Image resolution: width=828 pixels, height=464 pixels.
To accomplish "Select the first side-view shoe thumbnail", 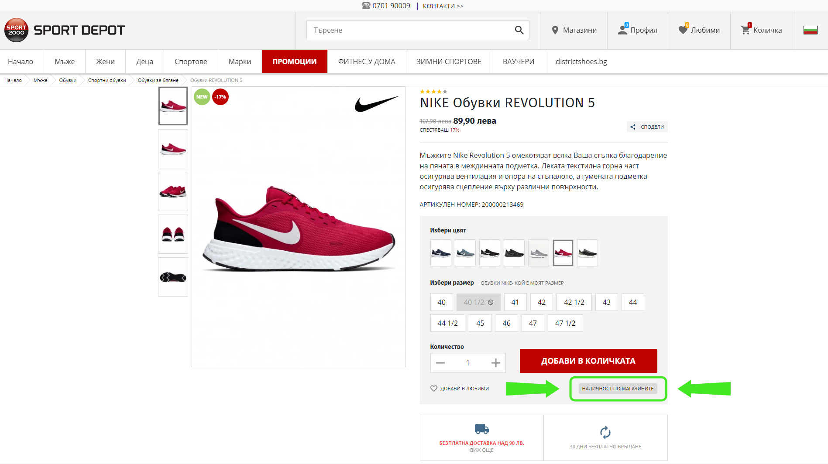I will [173, 106].
